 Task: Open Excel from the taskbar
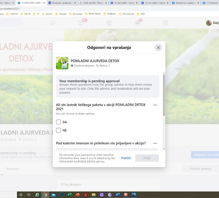pos(69,195)
